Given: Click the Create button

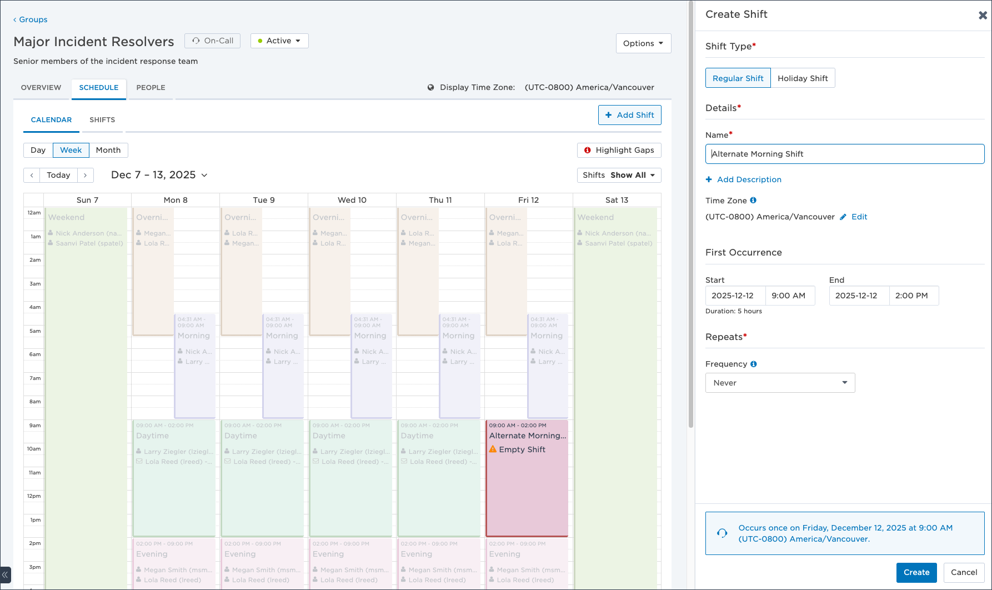Looking at the screenshot, I should coord(916,573).
